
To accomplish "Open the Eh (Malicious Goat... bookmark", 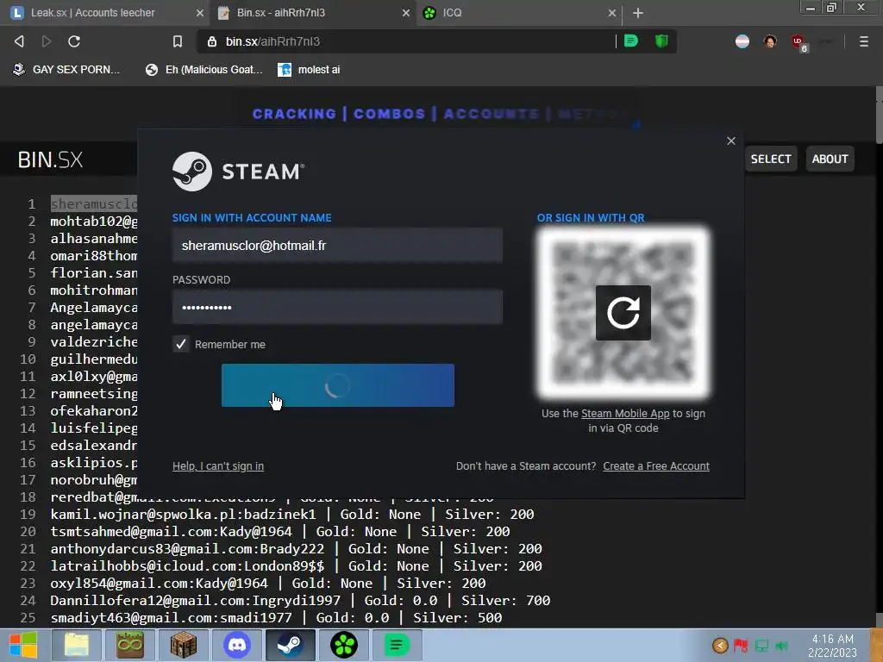I will [x=204, y=70].
